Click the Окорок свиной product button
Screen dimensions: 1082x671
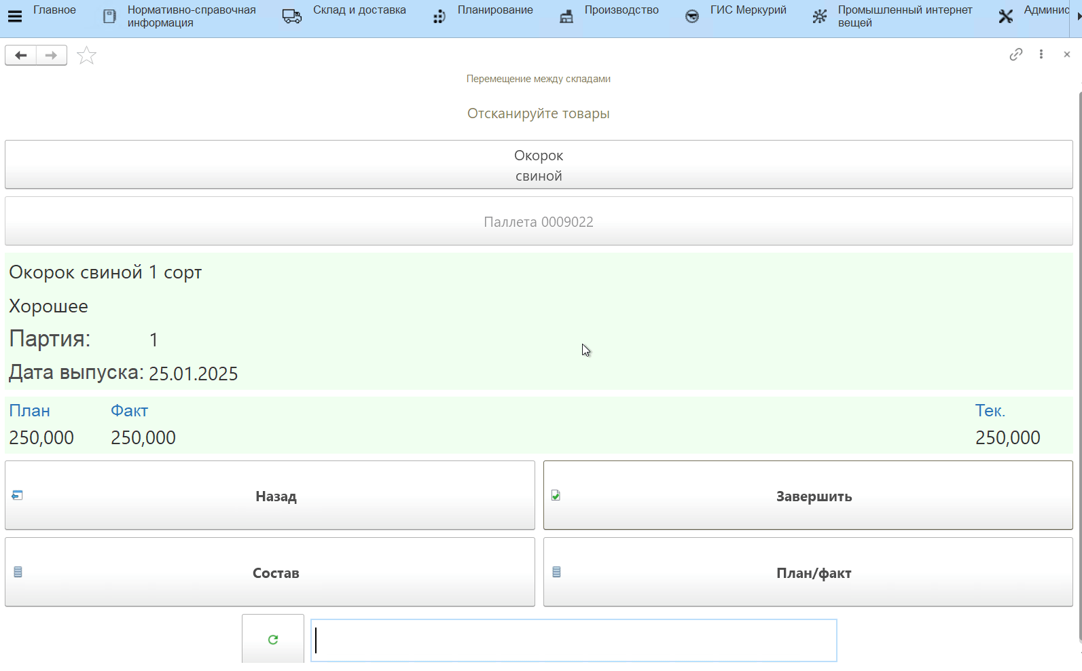pyautogui.click(x=538, y=165)
